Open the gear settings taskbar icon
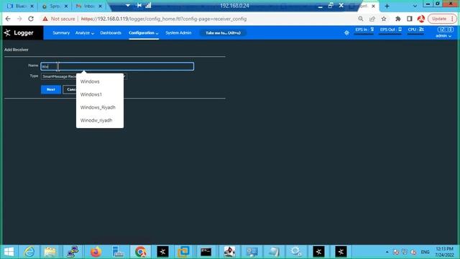This screenshot has width=460, height=259. click(296, 252)
